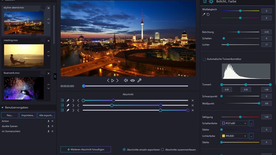Pick white balance with eyedropper
The width and height of the screenshot is (276, 155).
point(204,14)
